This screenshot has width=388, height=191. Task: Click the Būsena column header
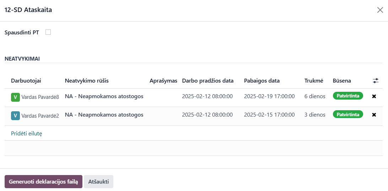[x=342, y=81]
